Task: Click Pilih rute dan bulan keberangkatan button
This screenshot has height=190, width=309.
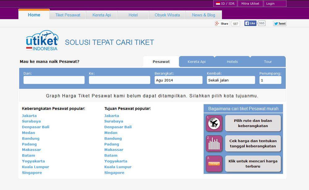Action: click(x=253, y=123)
